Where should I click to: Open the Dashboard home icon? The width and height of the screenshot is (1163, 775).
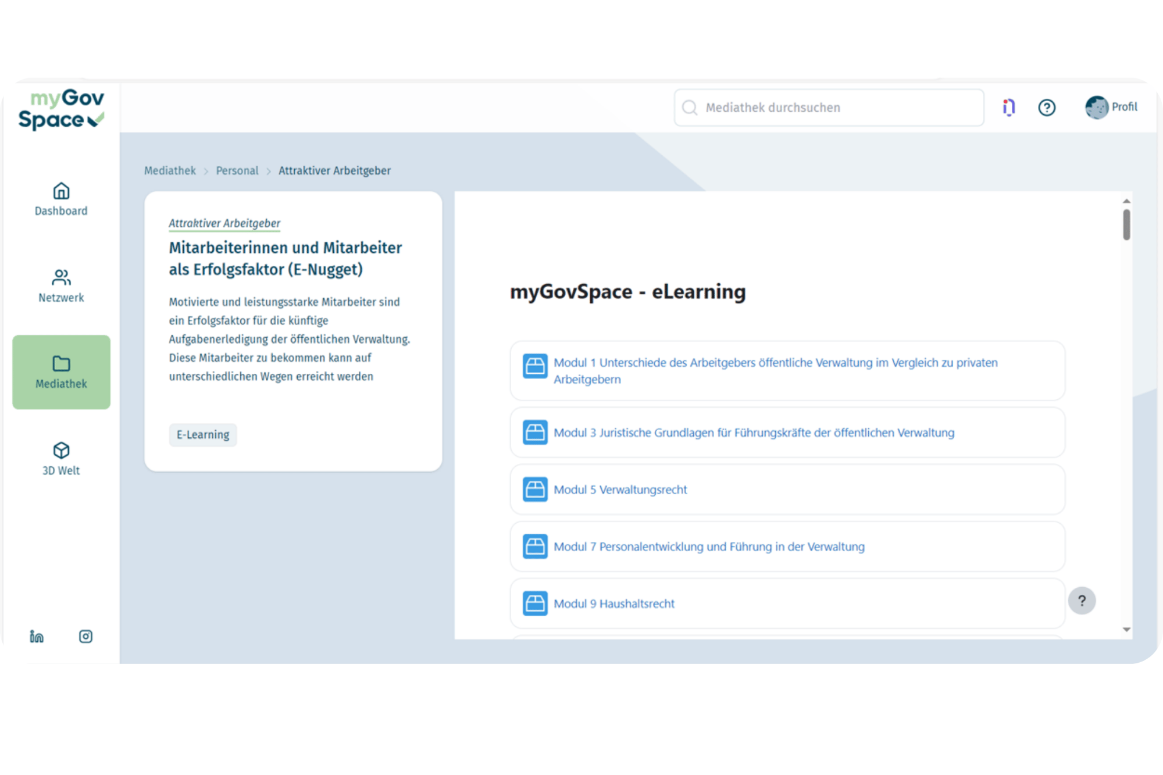[x=61, y=191]
